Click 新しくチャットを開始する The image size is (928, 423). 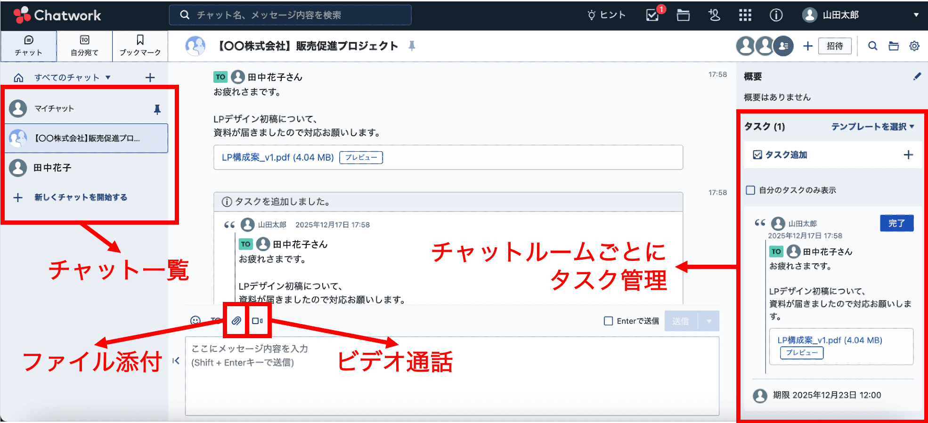click(x=81, y=197)
